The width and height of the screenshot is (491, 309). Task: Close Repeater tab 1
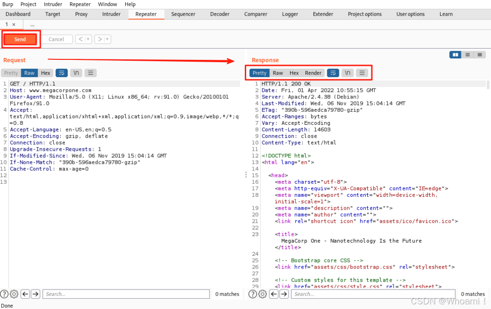point(14,25)
